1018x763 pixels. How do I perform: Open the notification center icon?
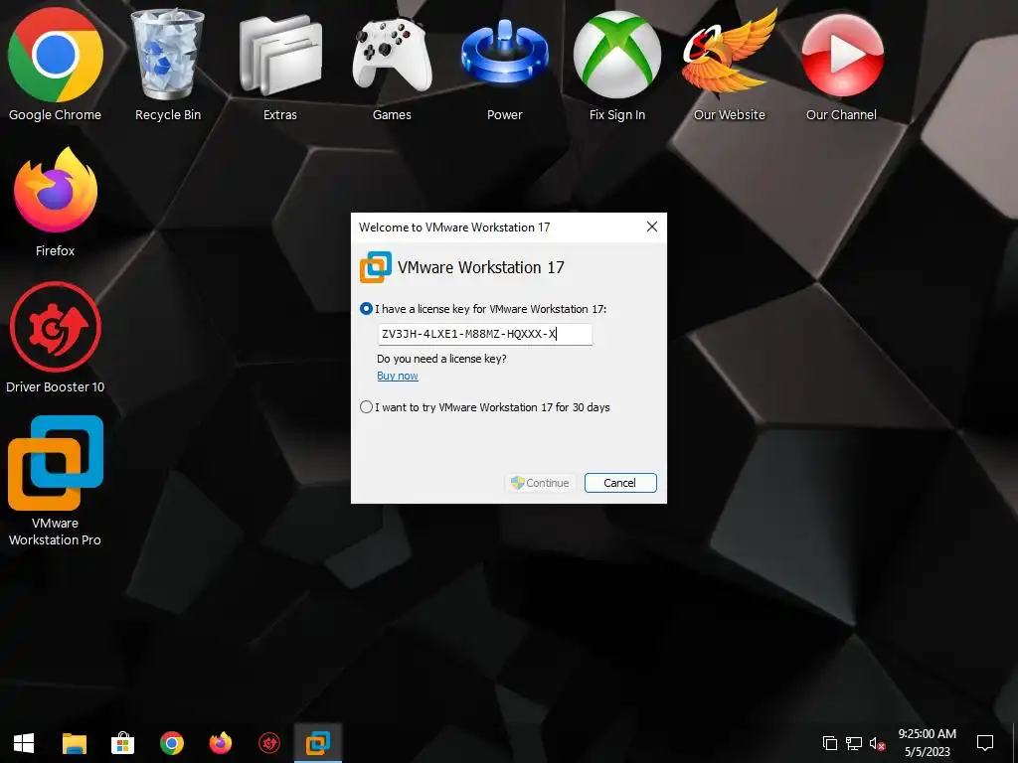click(x=985, y=743)
